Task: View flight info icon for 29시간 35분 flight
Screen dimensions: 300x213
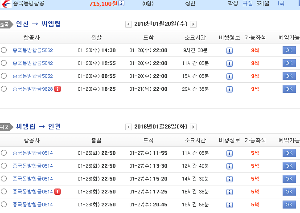Action: (x=230, y=89)
